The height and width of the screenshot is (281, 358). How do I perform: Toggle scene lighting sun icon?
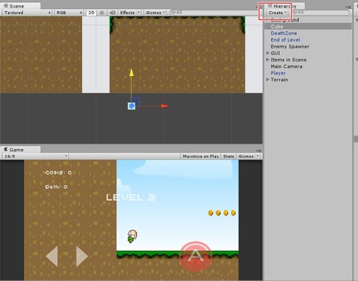[x=101, y=13]
